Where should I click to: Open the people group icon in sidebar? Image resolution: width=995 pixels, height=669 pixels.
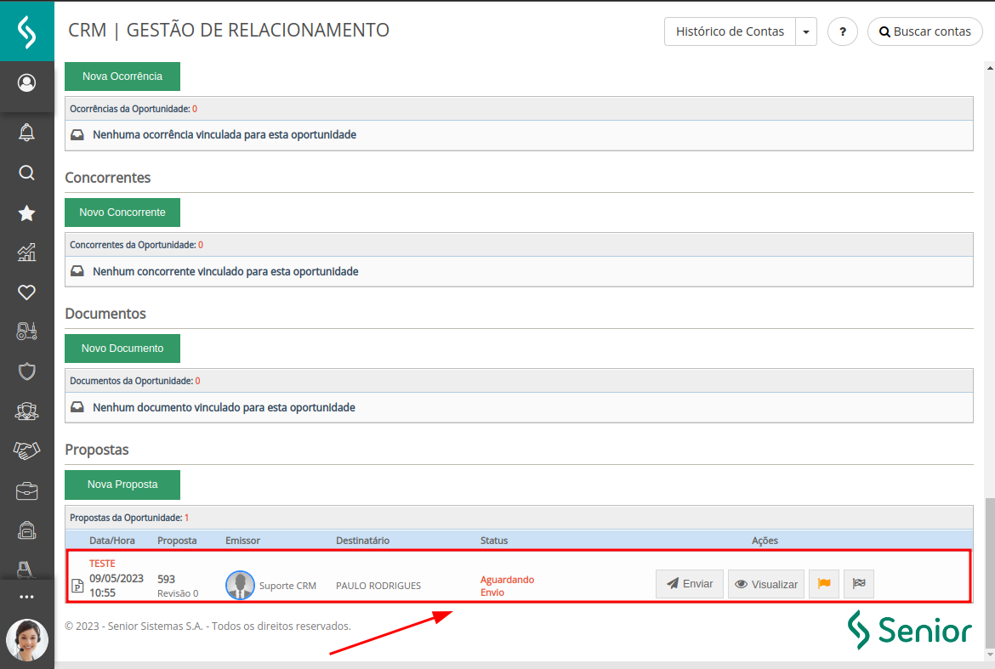pos(26,411)
